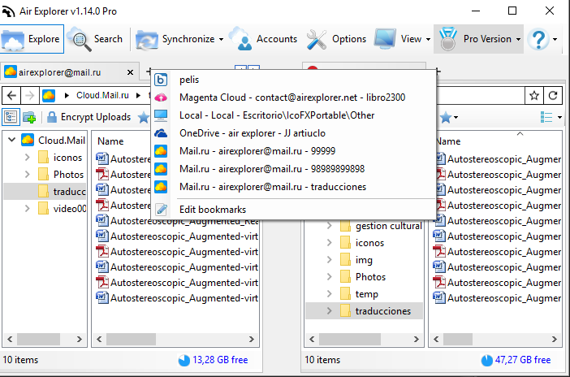Click the Magenta Cloud pink icon
570x377 pixels.
161,97
